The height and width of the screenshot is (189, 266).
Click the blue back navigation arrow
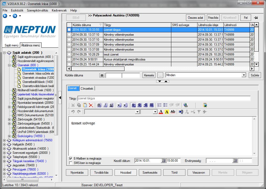(x=5, y=16)
